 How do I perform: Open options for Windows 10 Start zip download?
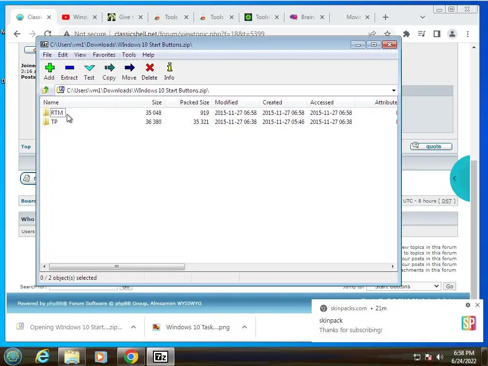click(133, 327)
